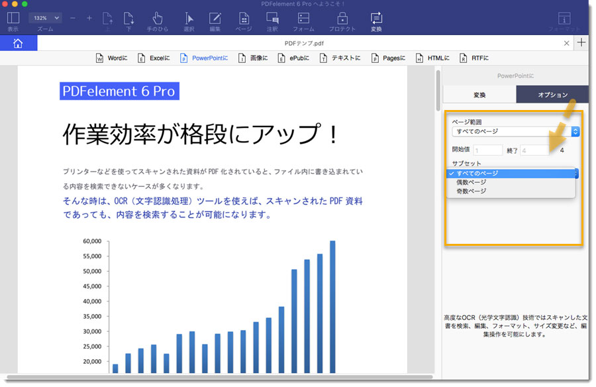Viewport: 596px width, 387px height.
Task: Click the 終了 end page field
Action: point(535,150)
